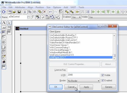Click the Cut scissors toolbar icon
This screenshot has width=127, height=93.
pyautogui.click(x=25, y=12)
